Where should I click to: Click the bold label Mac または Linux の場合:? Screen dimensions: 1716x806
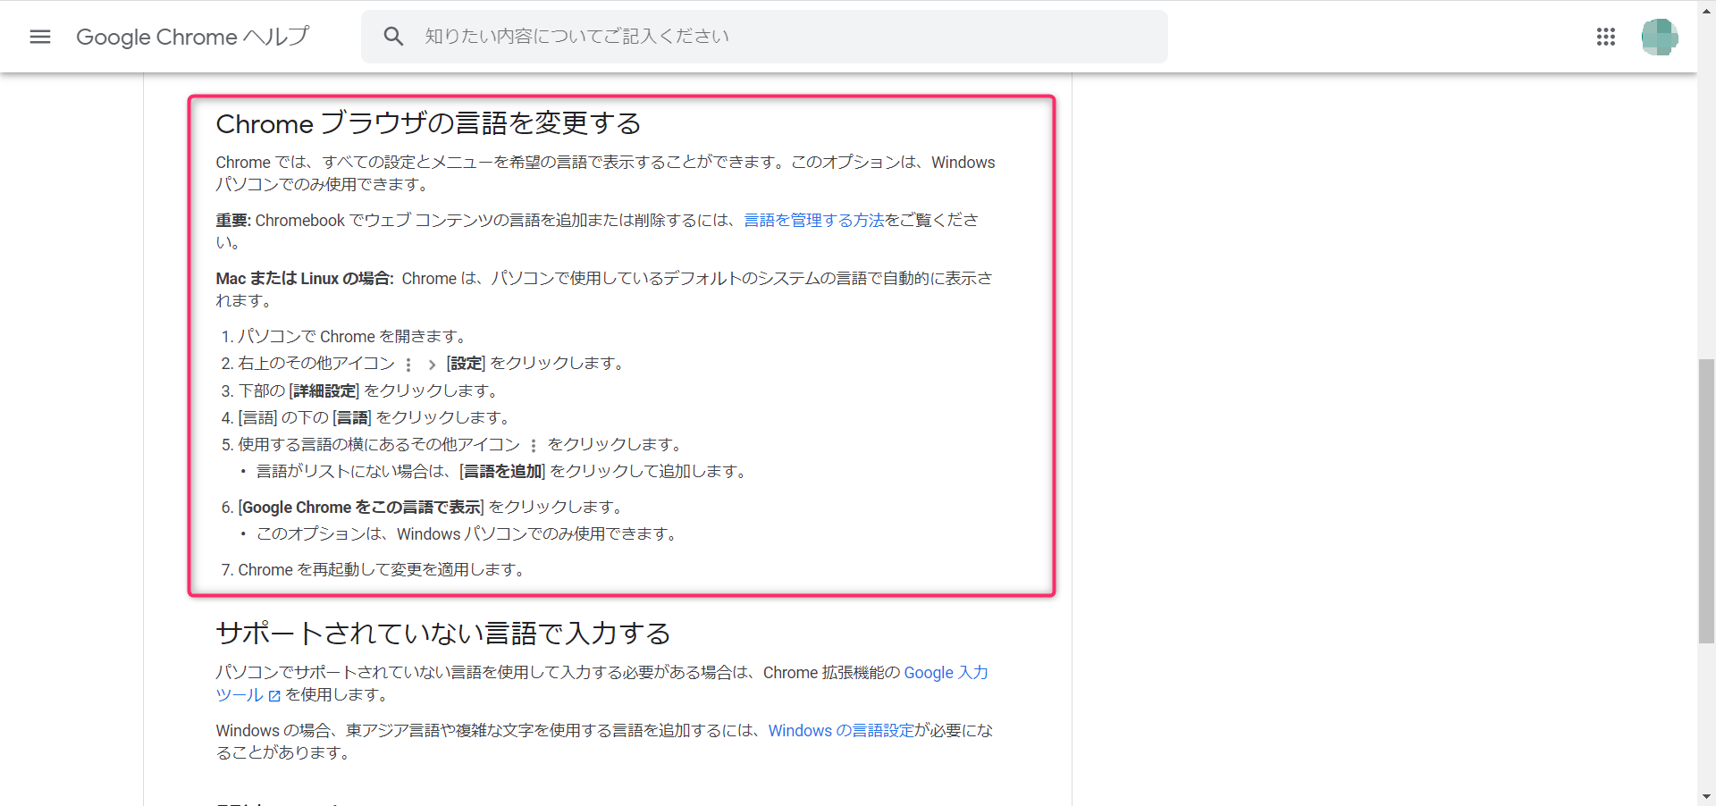(305, 279)
